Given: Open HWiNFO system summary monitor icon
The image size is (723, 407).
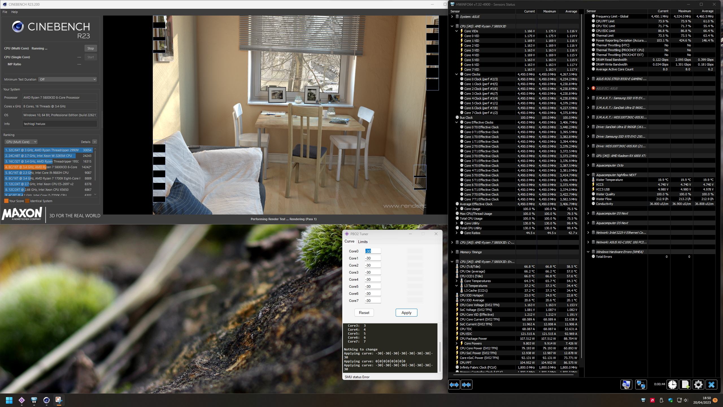Looking at the screenshot, I should pyautogui.click(x=626, y=385).
